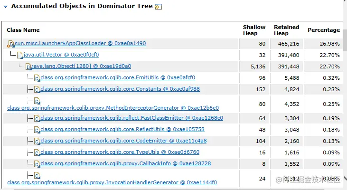Open CodeEmitter @ 0xae11c4a8 link
The height and width of the screenshot is (190, 347).
click(x=123, y=141)
